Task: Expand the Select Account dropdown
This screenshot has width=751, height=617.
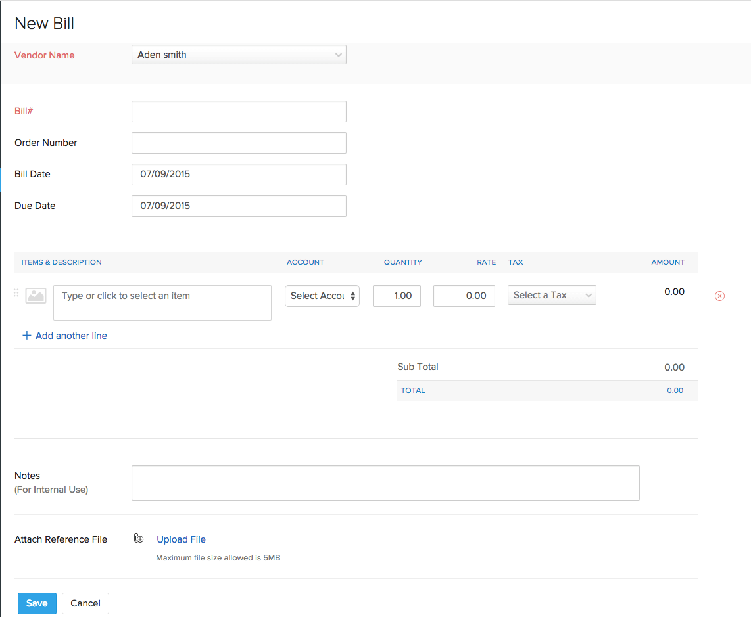Action: pos(322,296)
